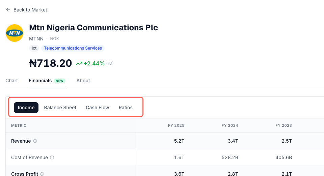Open the Chart tab
This screenshot has height=176, width=324.
12,81
